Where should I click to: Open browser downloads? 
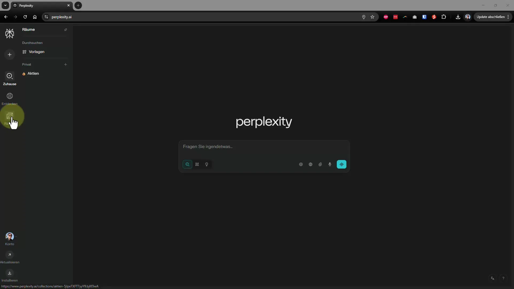click(458, 17)
